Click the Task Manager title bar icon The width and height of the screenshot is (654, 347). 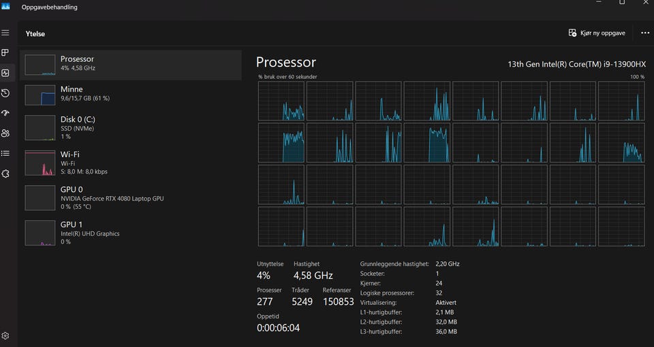[x=5, y=6]
